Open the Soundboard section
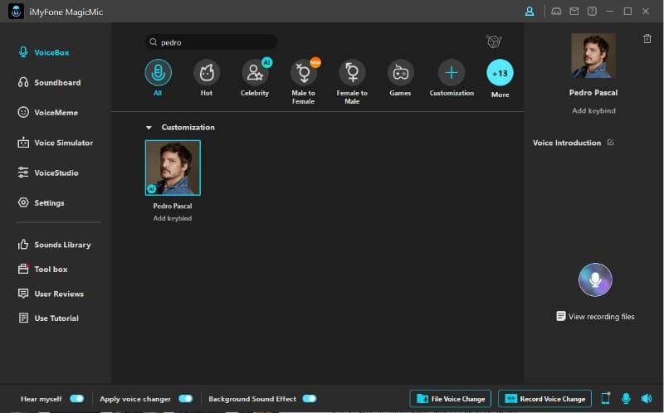This screenshot has height=413, width=664. click(x=49, y=82)
